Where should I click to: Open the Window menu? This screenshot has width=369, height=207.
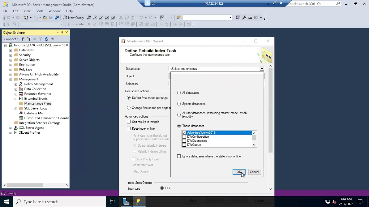54,11
